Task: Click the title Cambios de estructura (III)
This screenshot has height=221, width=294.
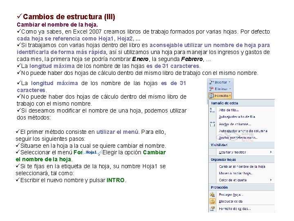Action: [x=69, y=17]
